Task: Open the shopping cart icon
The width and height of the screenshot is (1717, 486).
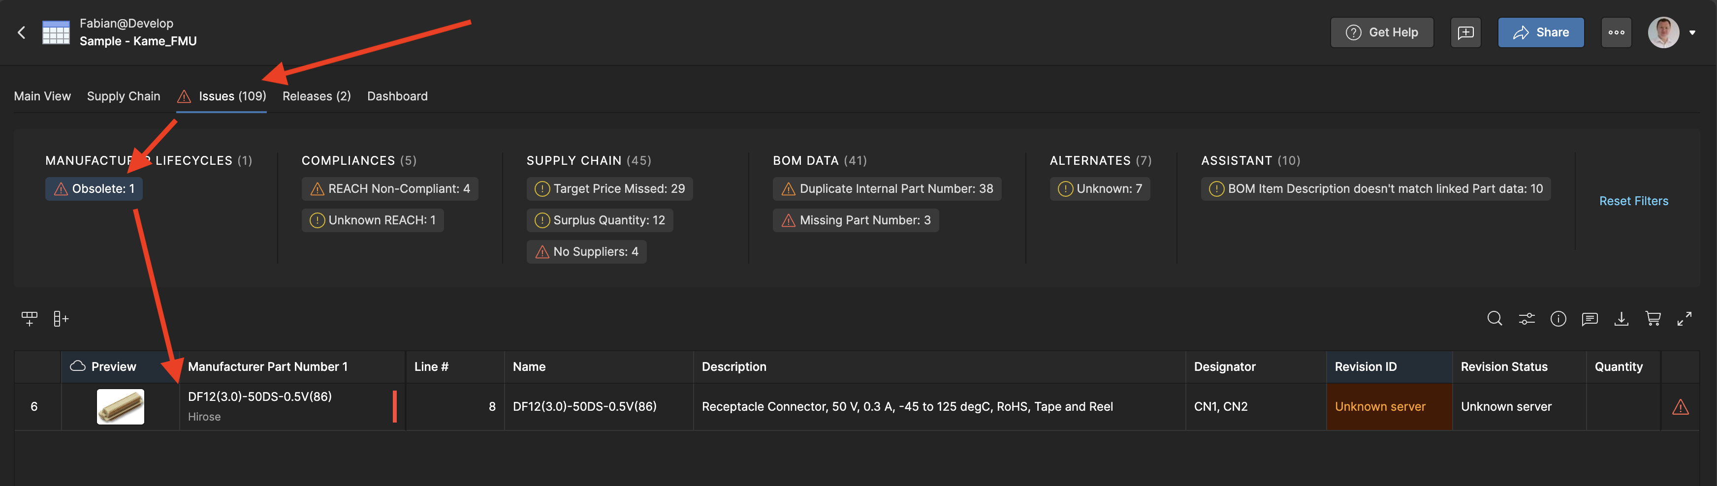Action: (x=1653, y=319)
